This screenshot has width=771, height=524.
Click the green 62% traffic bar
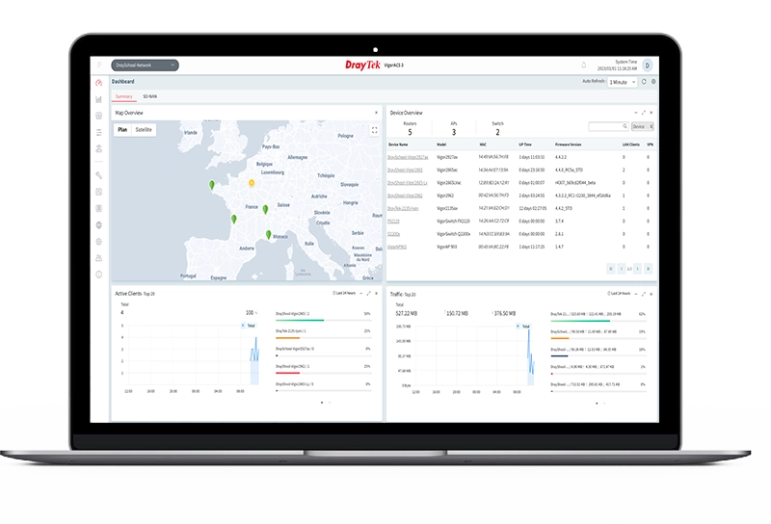coord(580,321)
